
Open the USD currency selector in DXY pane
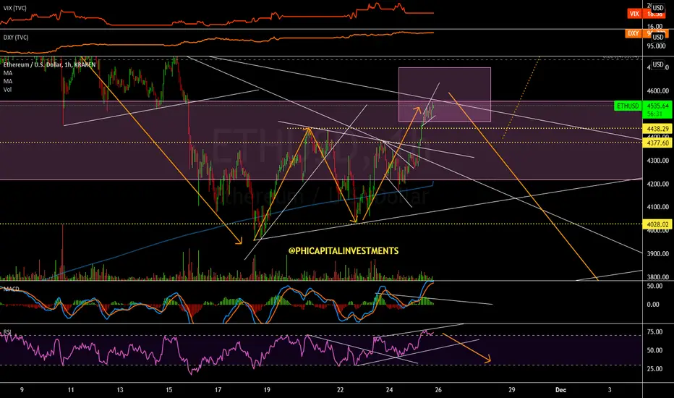click(x=658, y=37)
